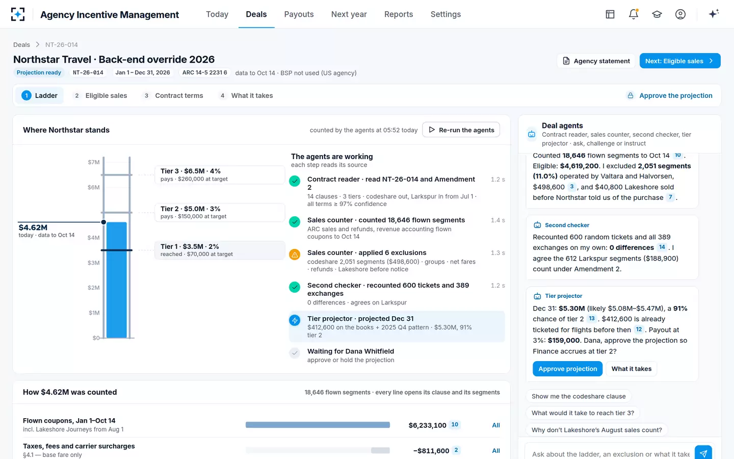The width and height of the screenshot is (734, 459).
Task: Click Re-run the agents button
Action: click(461, 130)
